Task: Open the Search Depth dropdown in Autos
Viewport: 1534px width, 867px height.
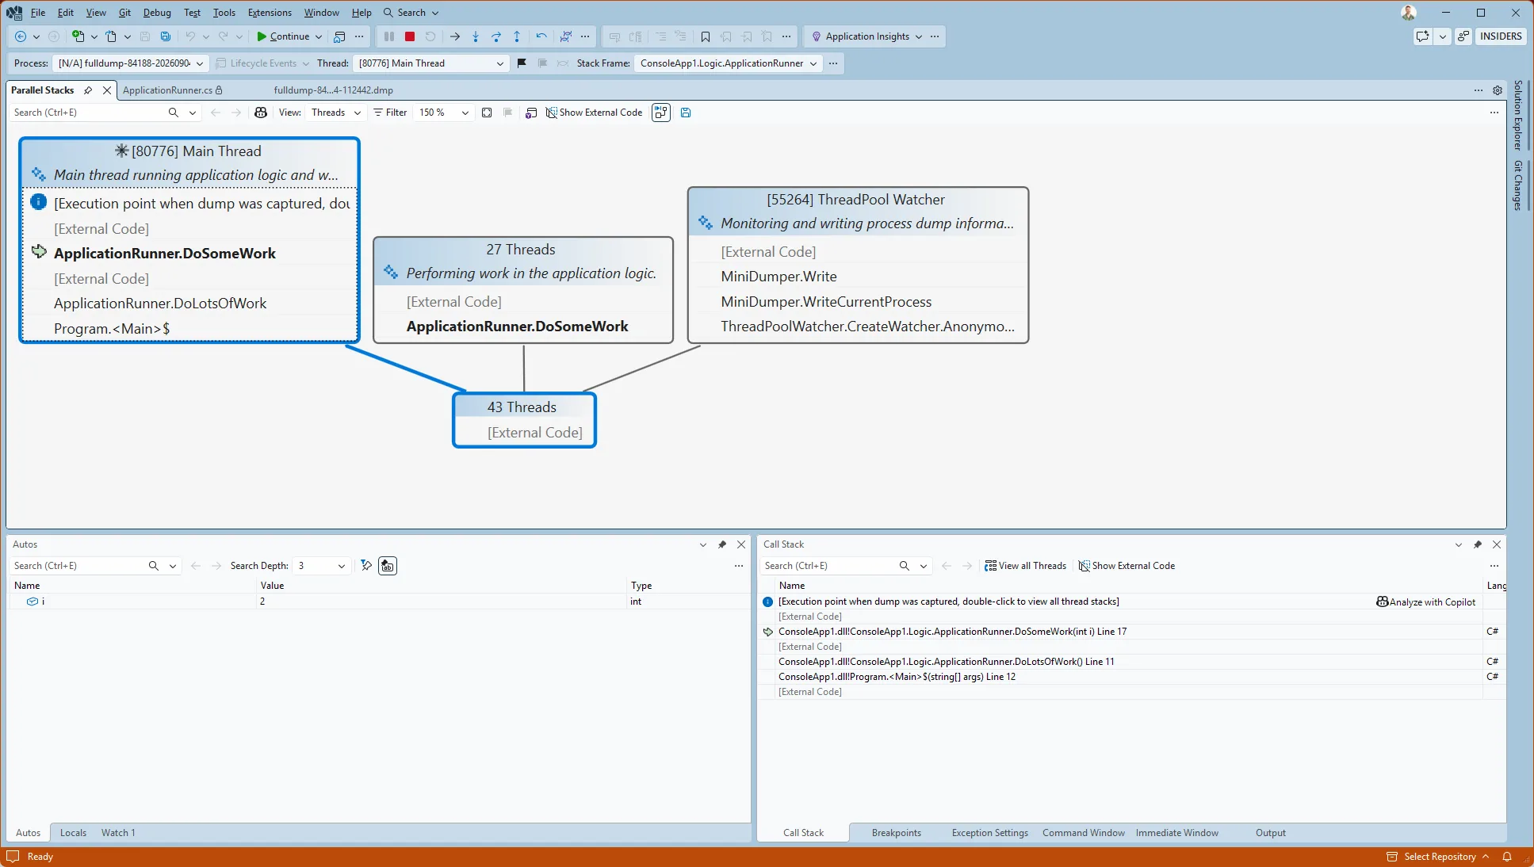Action: click(x=321, y=566)
